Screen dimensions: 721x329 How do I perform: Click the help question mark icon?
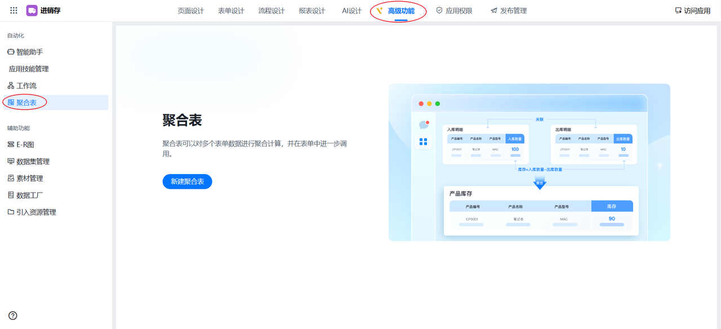coord(13,316)
